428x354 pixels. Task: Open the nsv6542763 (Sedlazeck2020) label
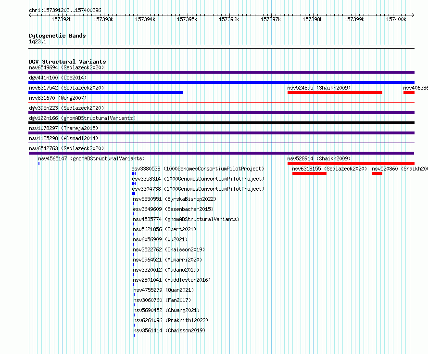pyautogui.click(x=66, y=148)
